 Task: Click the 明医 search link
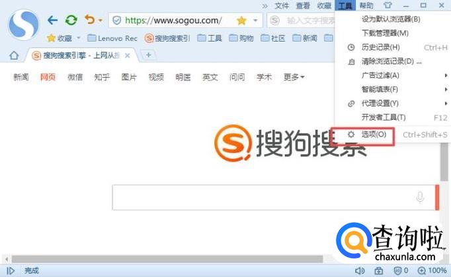click(x=183, y=77)
